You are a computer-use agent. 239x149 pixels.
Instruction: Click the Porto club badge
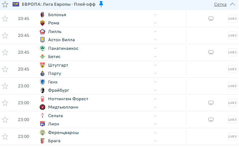point(42,73)
